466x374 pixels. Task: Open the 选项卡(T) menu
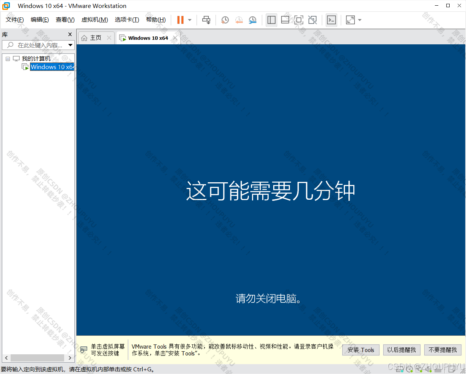[127, 20]
